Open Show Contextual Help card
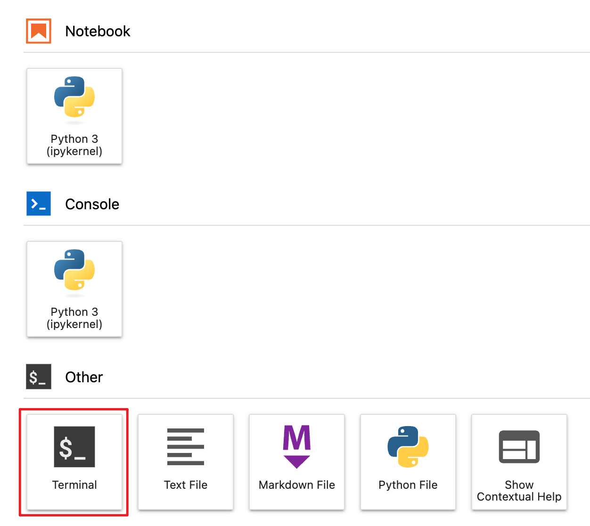Image resolution: width=590 pixels, height=526 pixels. (x=519, y=462)
